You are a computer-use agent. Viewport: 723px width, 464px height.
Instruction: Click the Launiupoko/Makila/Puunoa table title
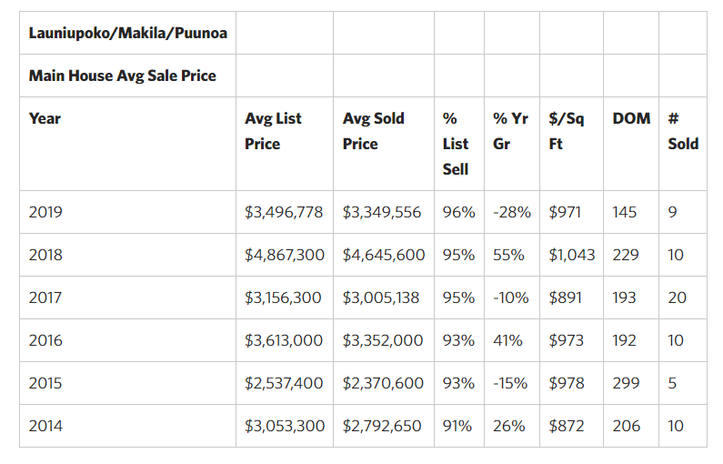tap(127, 33)
